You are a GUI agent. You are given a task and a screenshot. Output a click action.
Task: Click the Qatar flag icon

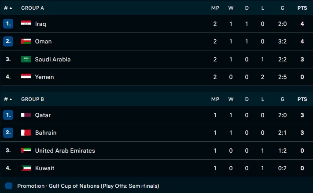(26, 115)
